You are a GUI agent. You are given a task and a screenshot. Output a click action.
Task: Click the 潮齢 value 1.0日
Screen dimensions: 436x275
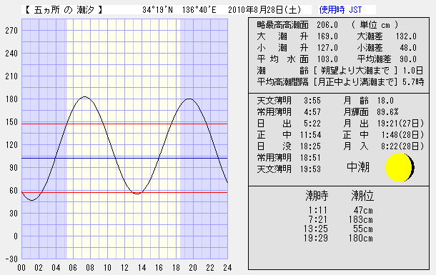pos(413,71)
